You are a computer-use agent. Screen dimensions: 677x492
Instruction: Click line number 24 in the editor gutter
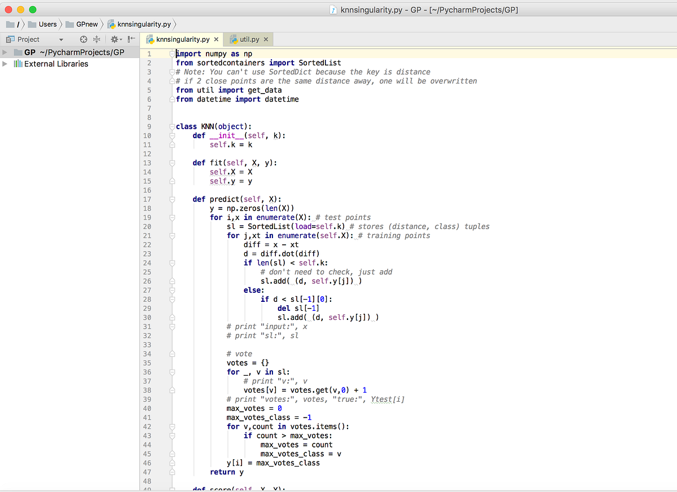click(x=147, y=262)
